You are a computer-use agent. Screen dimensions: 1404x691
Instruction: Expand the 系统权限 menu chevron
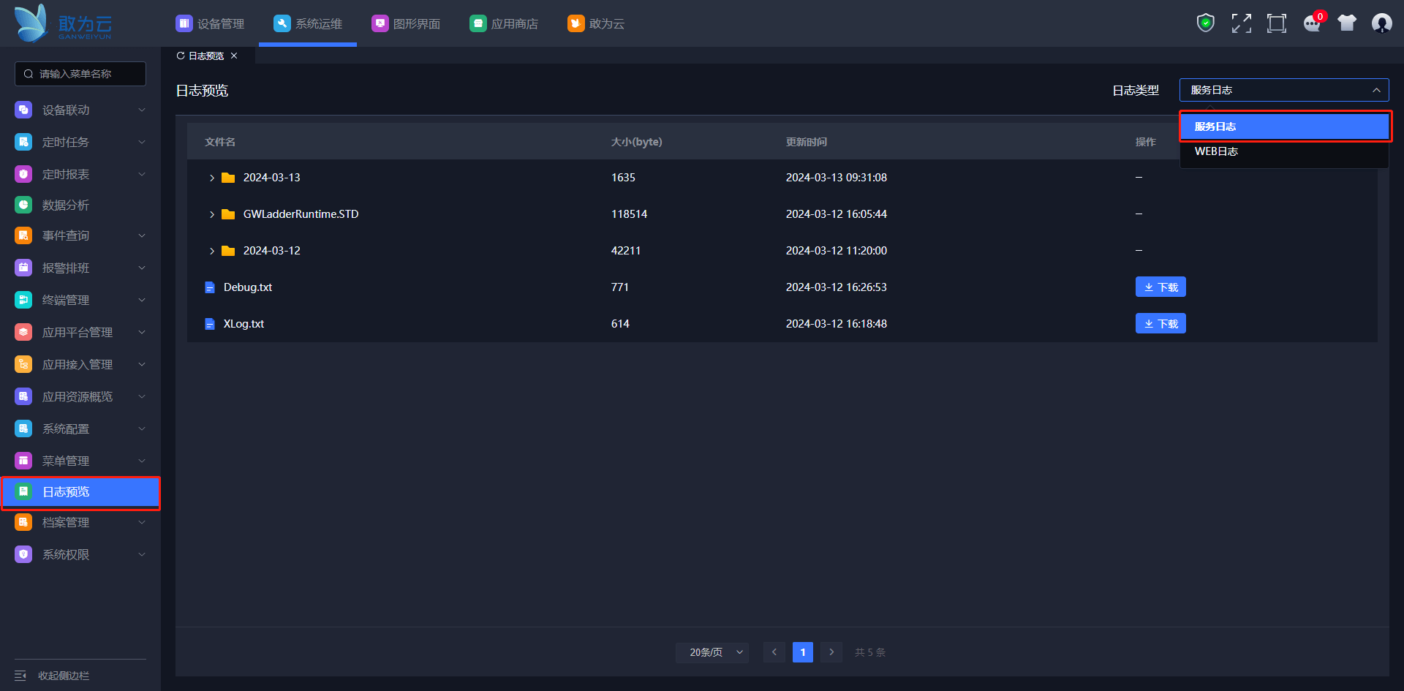click(142, 554)
